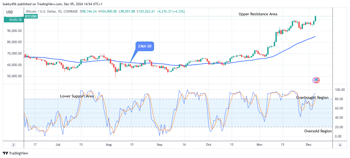The height and width of the screenshot is (158, 350).
Task: Click the Sep date on time axis
Action: tap(160, 145)
